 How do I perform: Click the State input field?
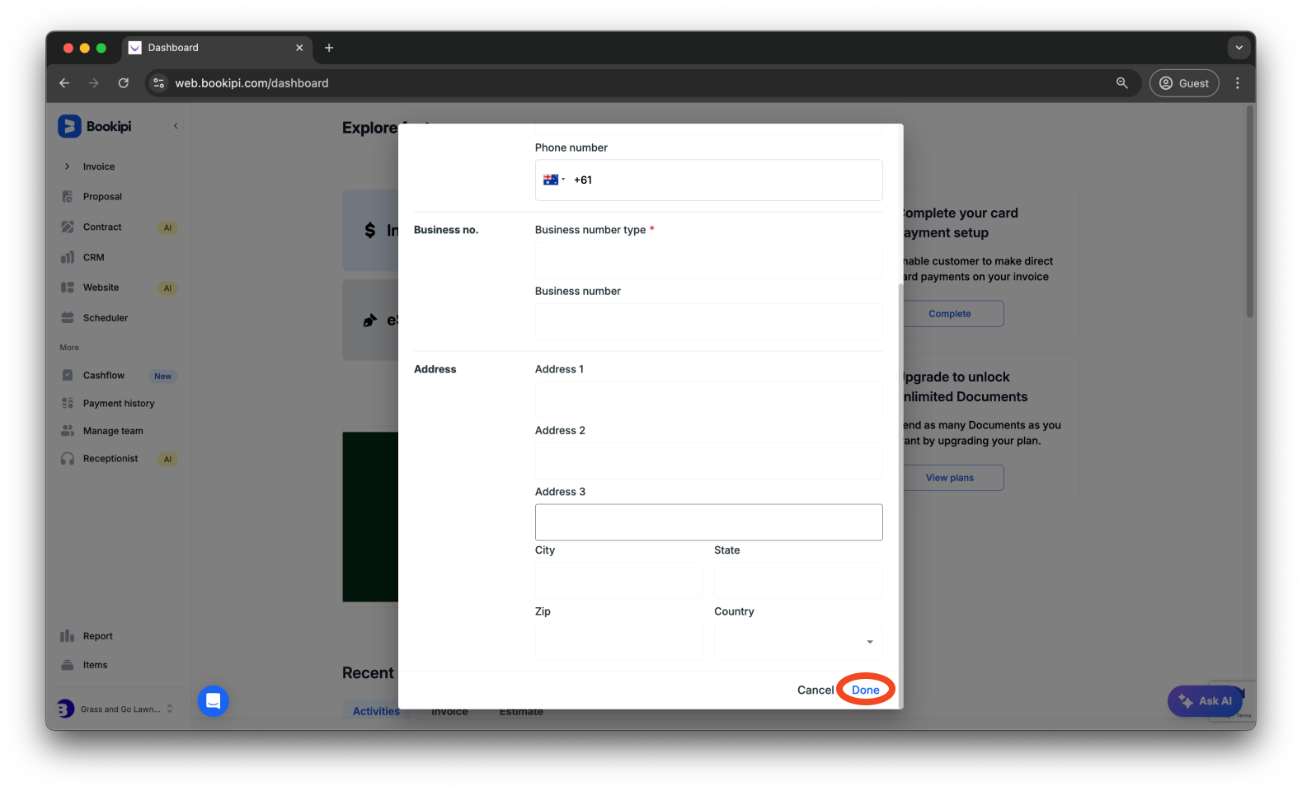[798, 580]
